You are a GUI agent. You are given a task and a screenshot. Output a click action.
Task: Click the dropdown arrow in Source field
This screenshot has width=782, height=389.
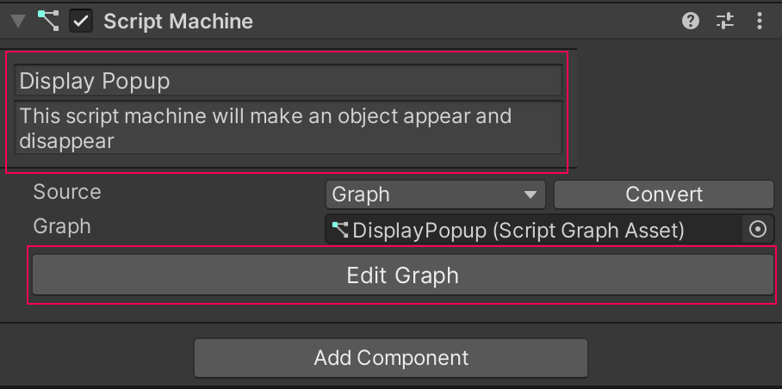coord(530,194)
